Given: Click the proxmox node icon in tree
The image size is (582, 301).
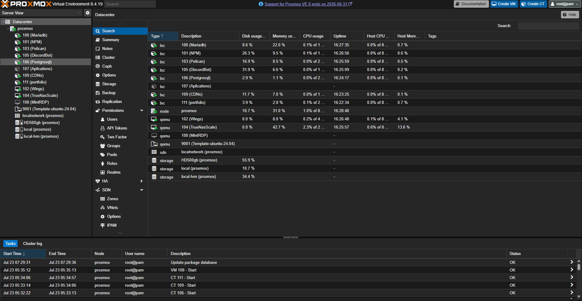Looking at the screenshot, I should point(13,29).
